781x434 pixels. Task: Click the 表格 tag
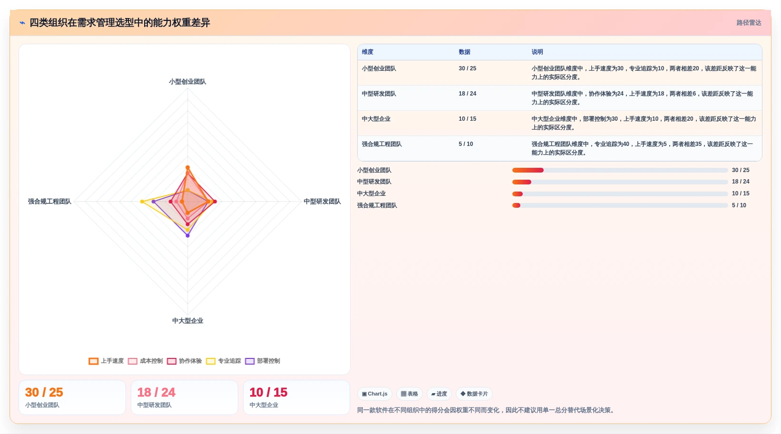tap(410, 394)
